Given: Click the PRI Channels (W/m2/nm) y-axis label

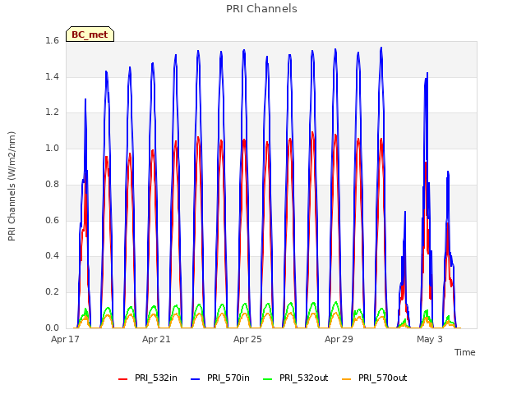Looking at the screenshot, I should 12,186.
